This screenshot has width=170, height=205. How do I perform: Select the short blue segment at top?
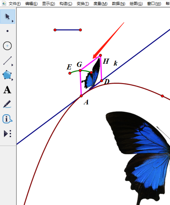(x=68, y=30)
